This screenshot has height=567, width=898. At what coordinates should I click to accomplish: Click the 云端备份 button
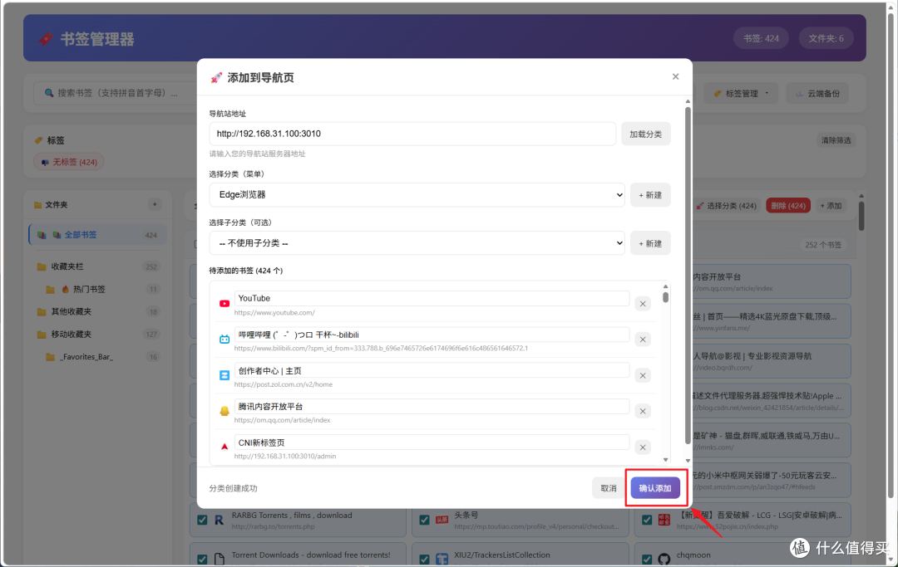pyautogui.click(x=817, y=93)
